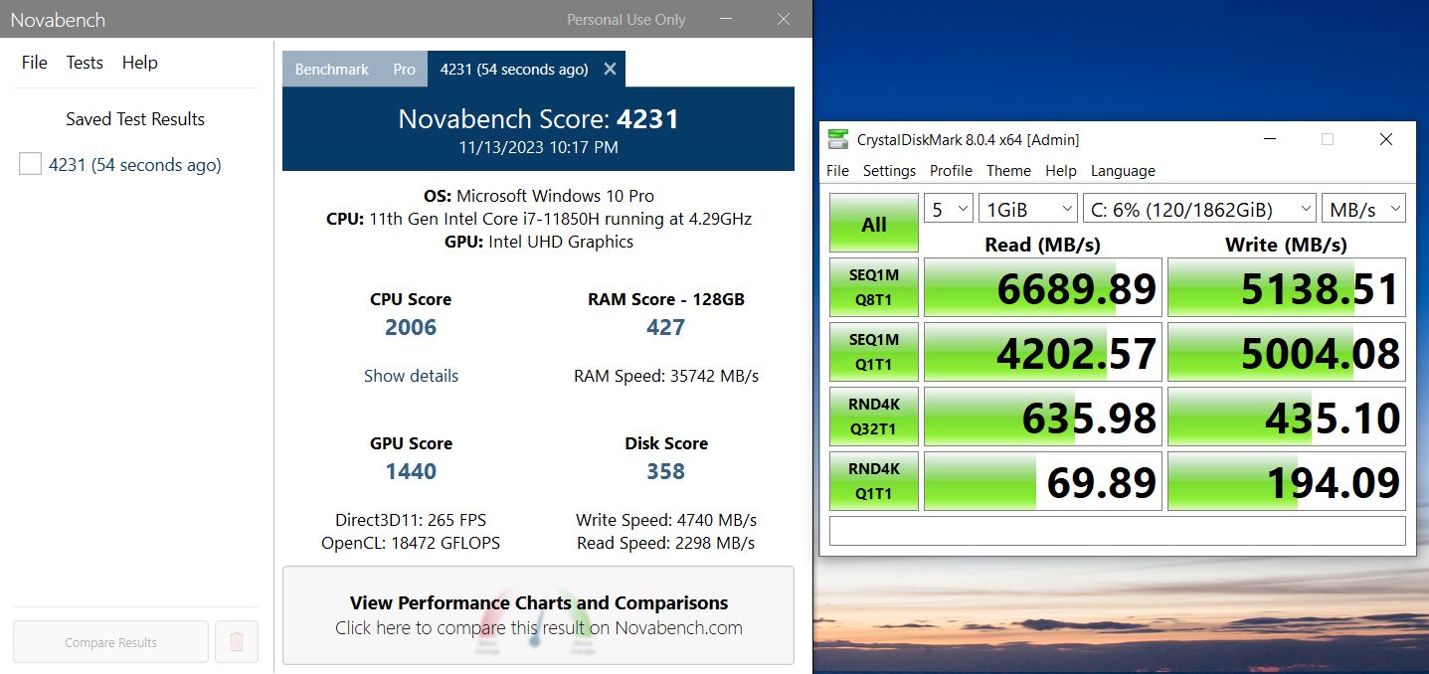
Task: Click the Write (MB/s) column header
Action: tap(1286, 245)
